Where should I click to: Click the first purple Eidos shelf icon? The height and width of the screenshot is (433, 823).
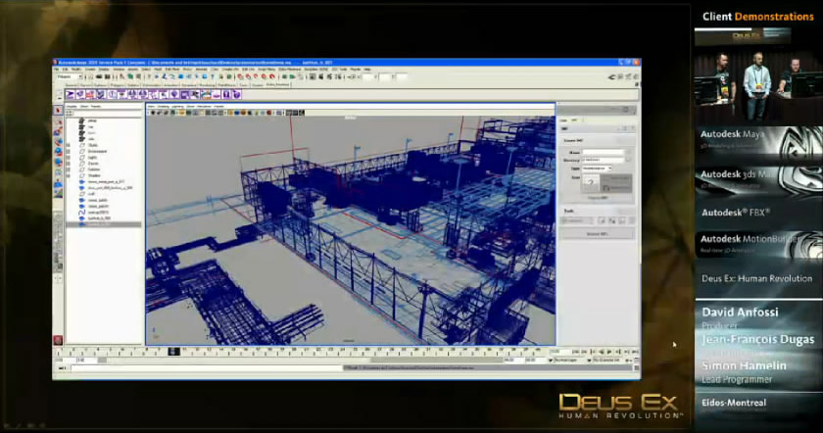coord(71,95)
